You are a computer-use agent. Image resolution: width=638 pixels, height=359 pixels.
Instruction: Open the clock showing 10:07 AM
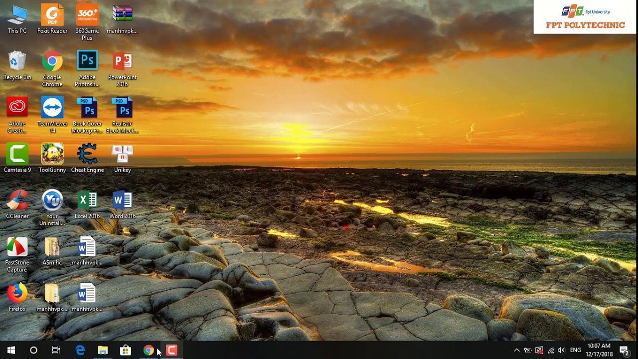599,351
